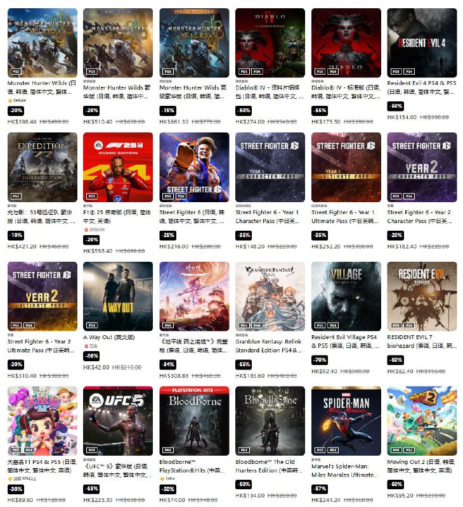Image resolution: width=463 pixels, height=507 pixels.
Task: Click the -70% discount badge under Resident Evil Village
Action: pos(320,360)
